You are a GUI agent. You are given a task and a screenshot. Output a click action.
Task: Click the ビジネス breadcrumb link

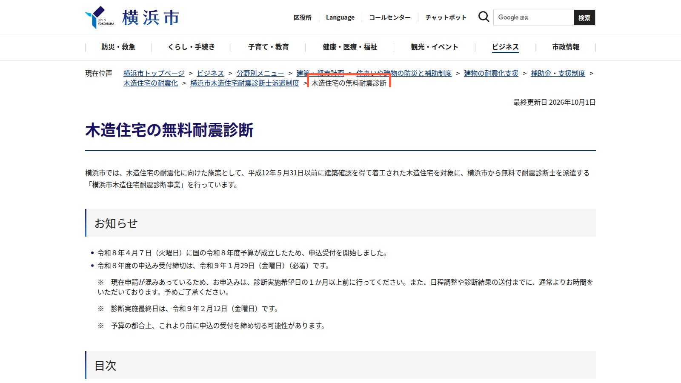(x=210, y=73)
